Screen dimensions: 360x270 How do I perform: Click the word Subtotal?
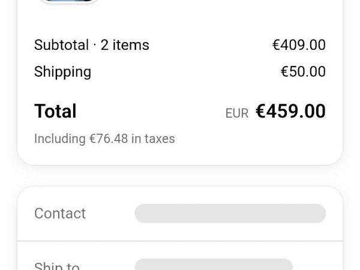tap(61, 45)
